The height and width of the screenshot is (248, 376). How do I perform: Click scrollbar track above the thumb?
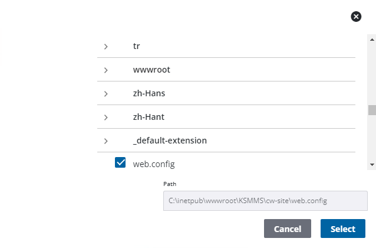372,71
